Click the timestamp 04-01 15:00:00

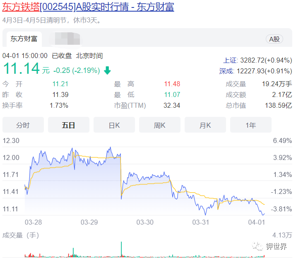click(25, 56)
